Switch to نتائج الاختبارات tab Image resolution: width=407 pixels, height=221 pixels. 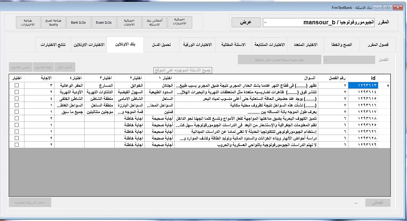(x=53, y=45)
